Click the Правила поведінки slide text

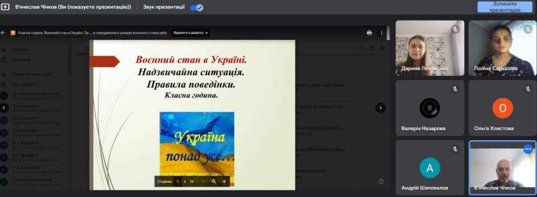pyautogui.click(x=191, y=84)
